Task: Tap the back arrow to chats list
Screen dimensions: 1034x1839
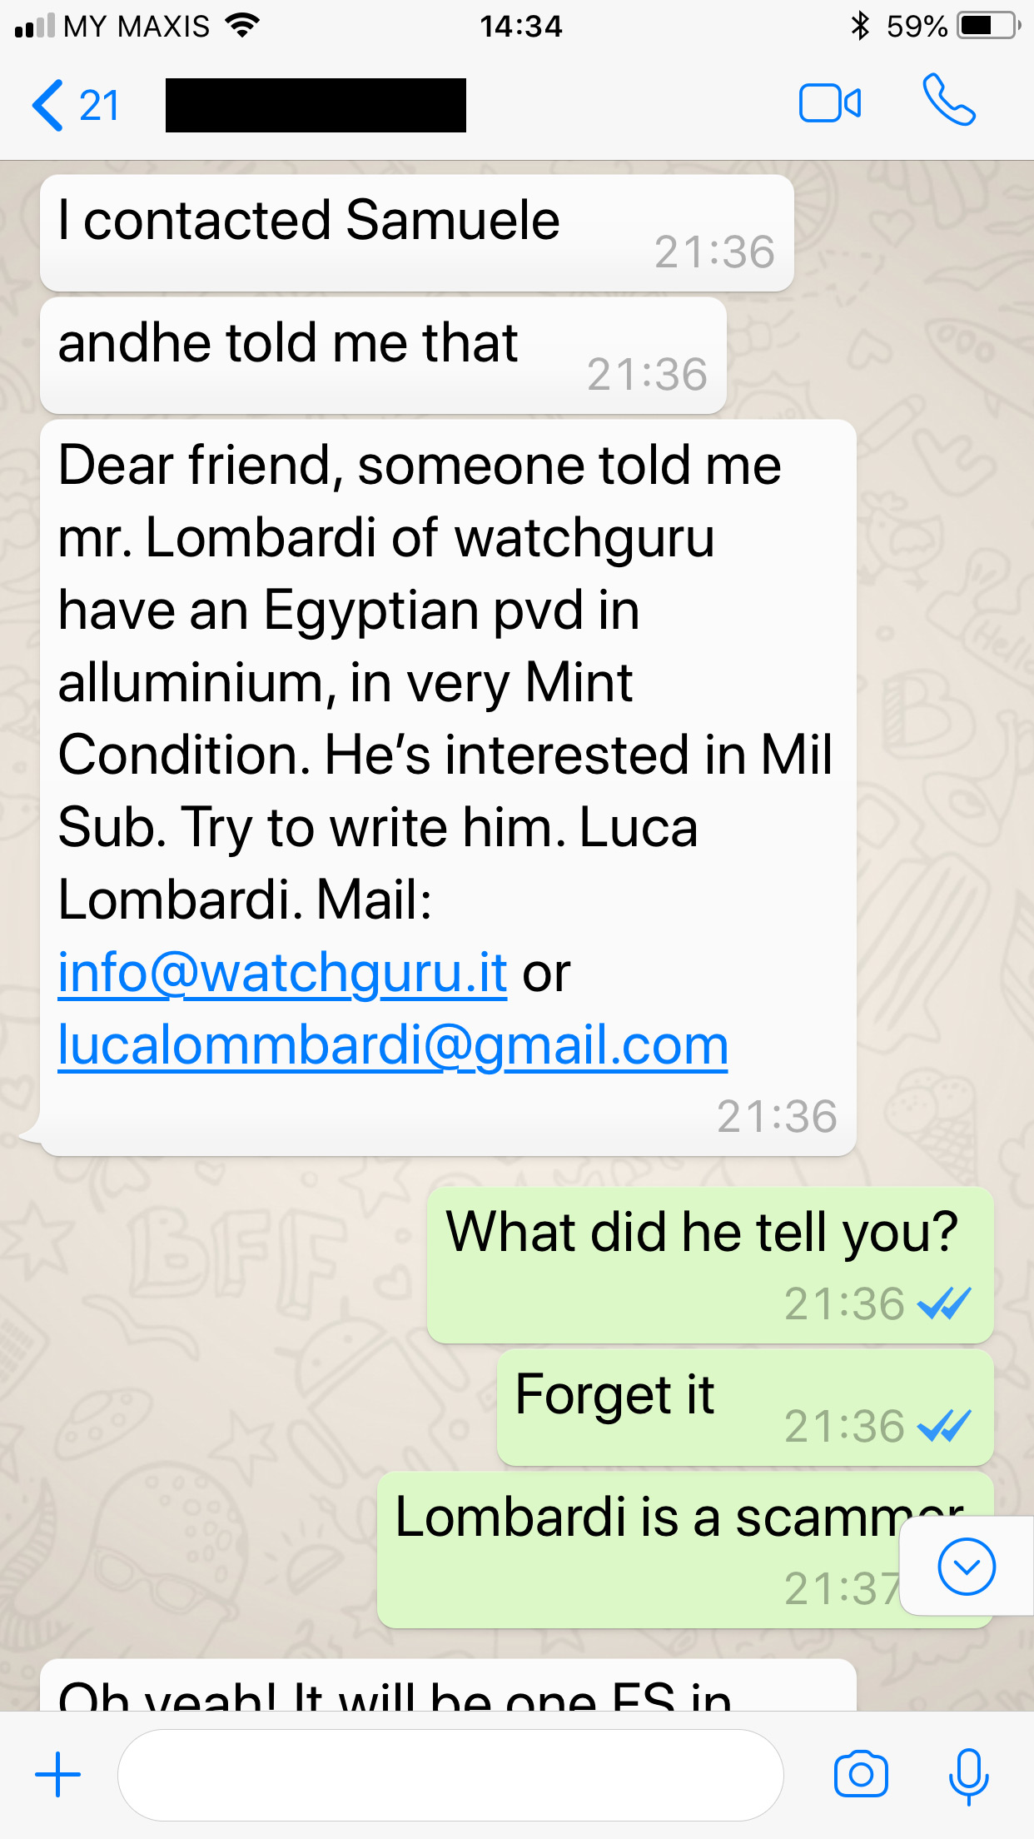Action: 48,105
